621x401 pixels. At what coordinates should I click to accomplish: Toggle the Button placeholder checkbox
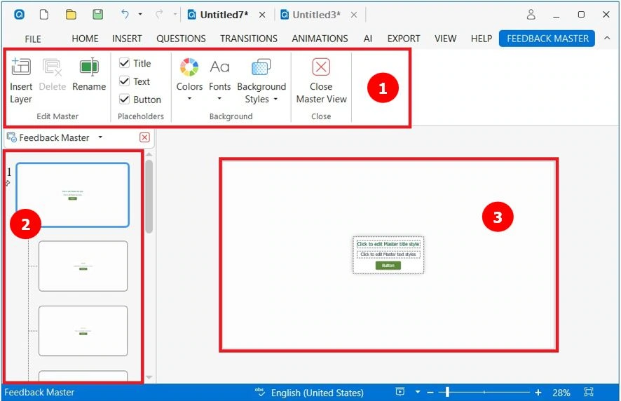click(124, 99)
